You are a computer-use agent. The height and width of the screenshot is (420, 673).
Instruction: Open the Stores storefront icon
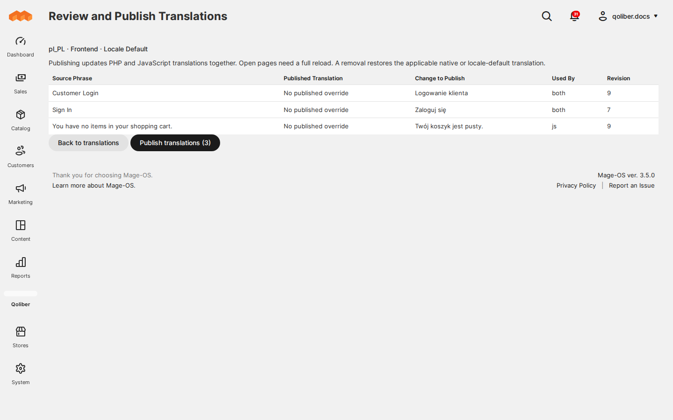click(21, 332)
